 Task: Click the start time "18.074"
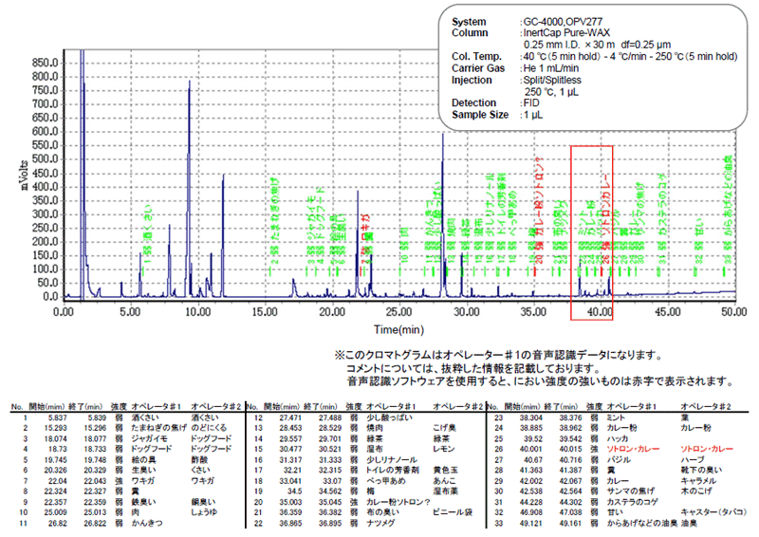(x=57, y=438)
